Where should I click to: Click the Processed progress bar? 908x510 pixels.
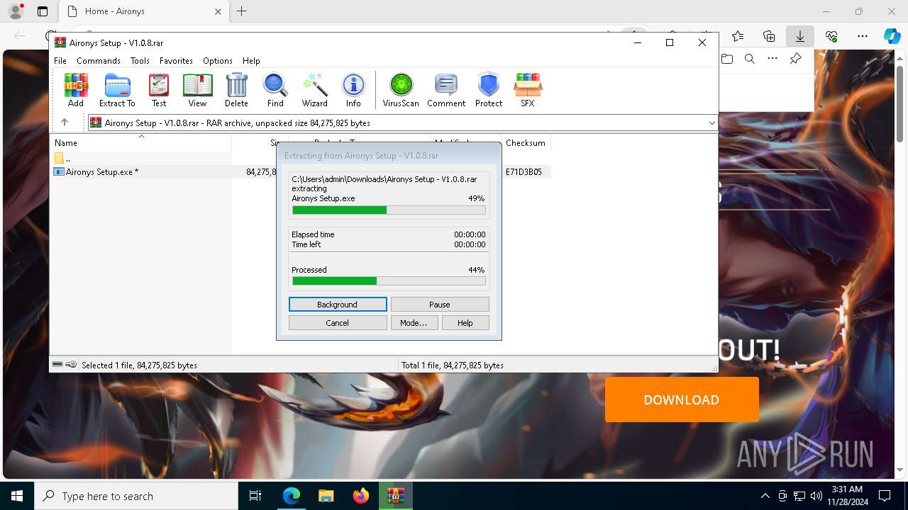click(389, 281)
